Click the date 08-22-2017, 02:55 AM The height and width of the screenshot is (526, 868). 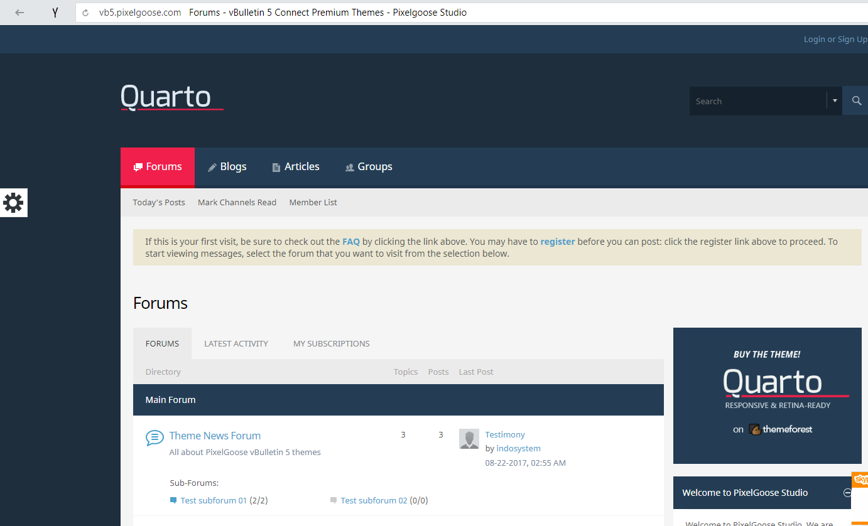click(526, 463)
